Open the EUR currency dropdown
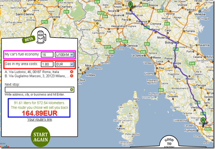This screenshot has width=215, height=149. pos(65,64)
